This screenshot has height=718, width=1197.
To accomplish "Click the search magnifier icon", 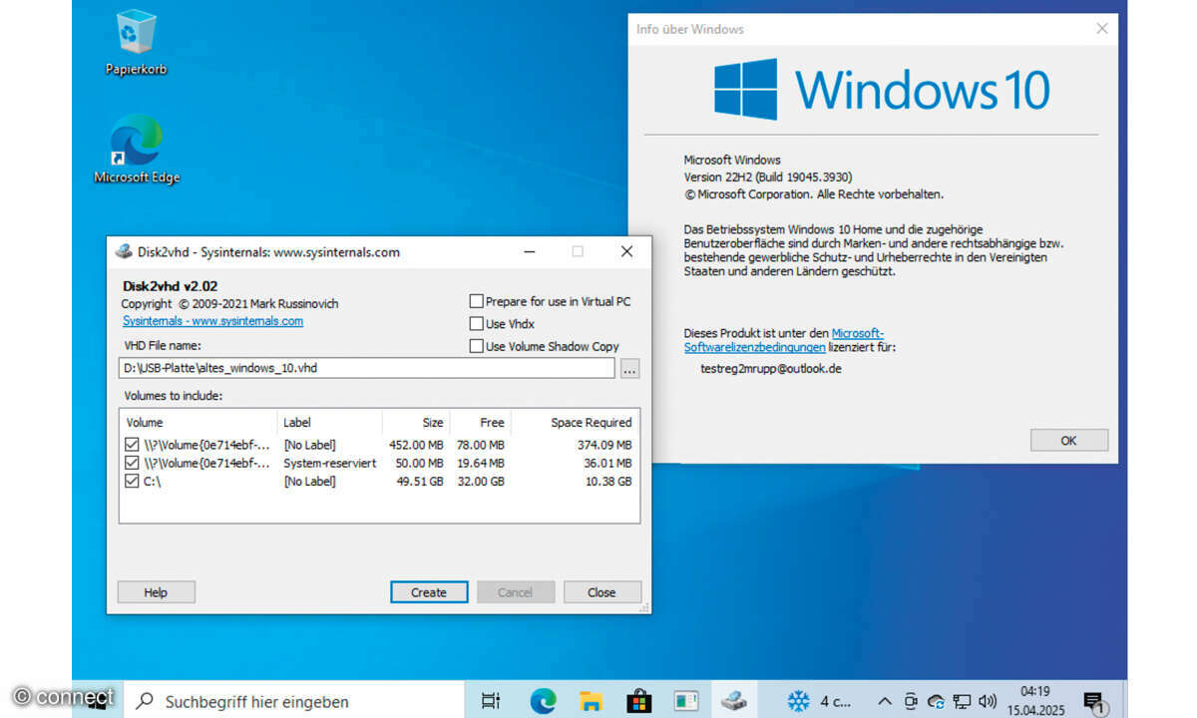I will [x=146, y=701].
